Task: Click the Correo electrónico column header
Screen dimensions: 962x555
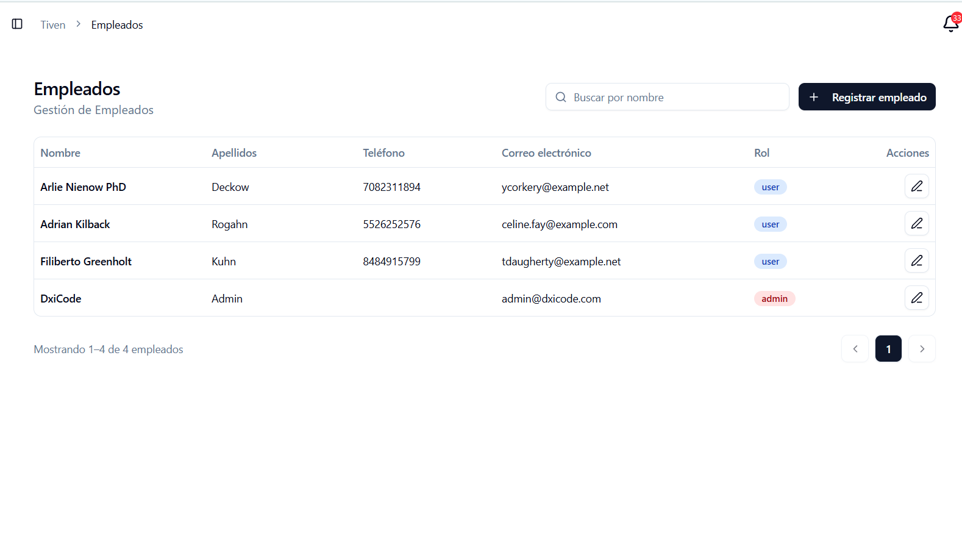Action: [546, 153]
